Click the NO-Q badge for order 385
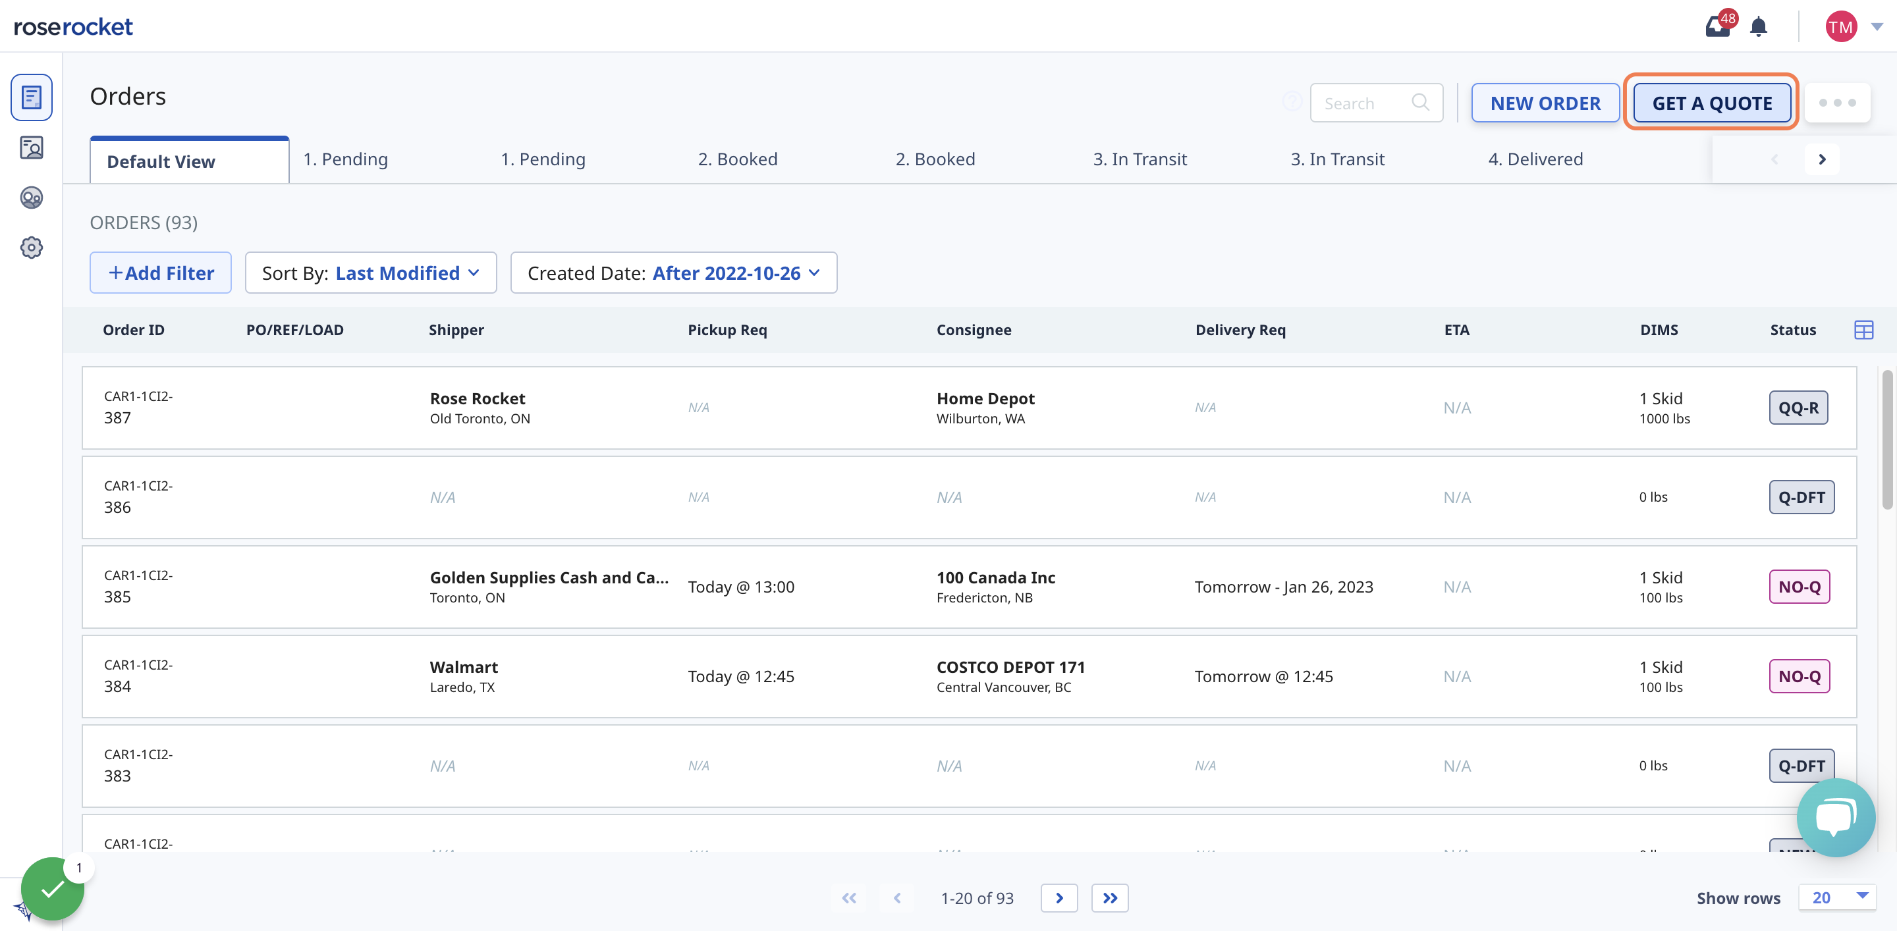The height and width of the screenshot is (931, 1897). [x=1799, y=587]
